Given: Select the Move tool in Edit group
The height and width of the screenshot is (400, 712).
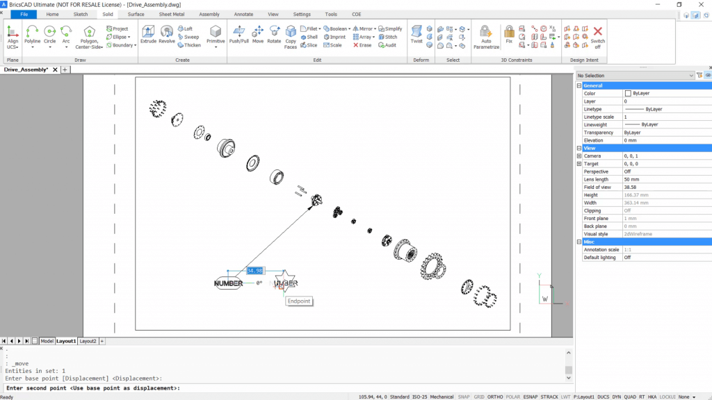Looking at the screenshot, I should click(258, 35).
